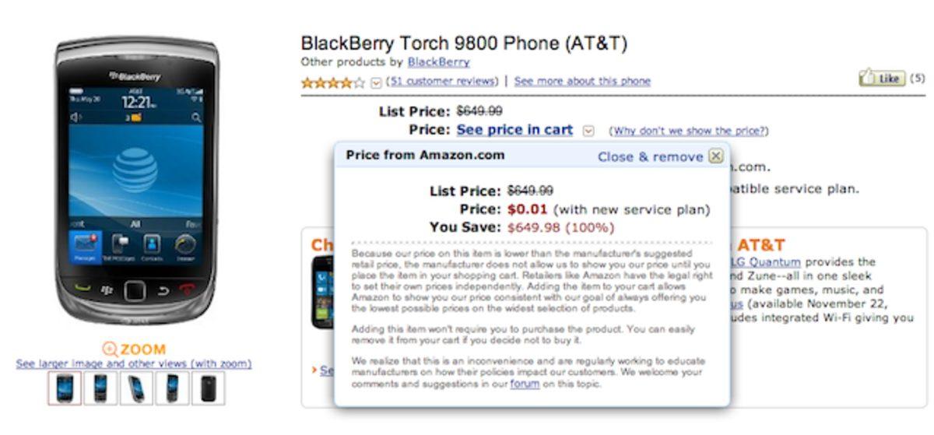Screen dimensions: 934x435
Task: Follow the LG Quantum link
Action: tap(766, 262)
